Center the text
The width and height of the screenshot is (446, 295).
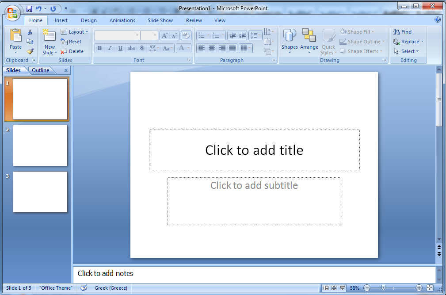tap(211, 48)
